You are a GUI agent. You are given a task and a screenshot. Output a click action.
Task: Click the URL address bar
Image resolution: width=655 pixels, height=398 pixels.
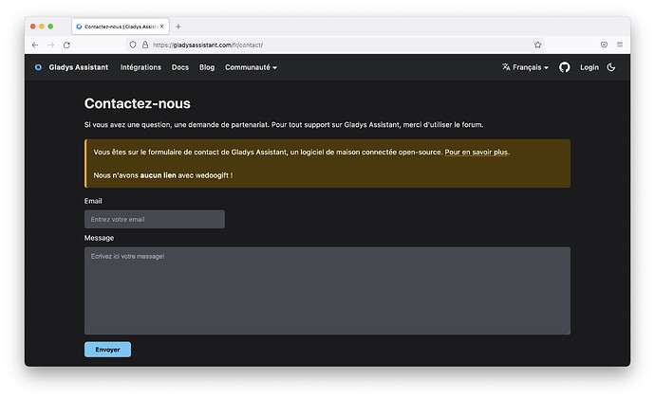click(x=334, y=45)
